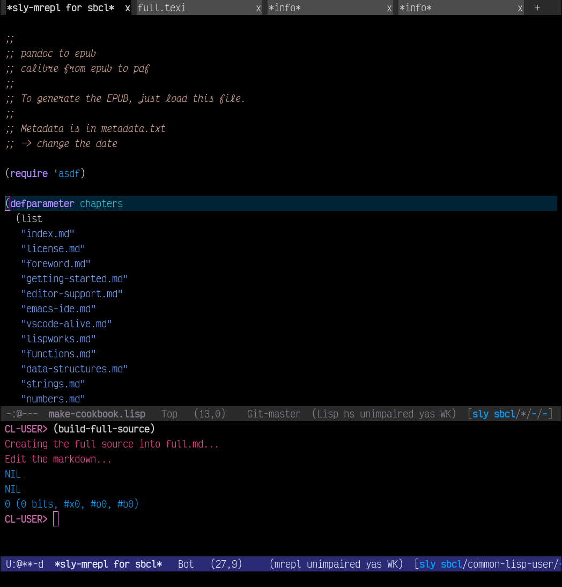This screenshot has width=562, height=587.
Task: Click 'Creating the full source into full.md...' output
Action: click(112, 444)
